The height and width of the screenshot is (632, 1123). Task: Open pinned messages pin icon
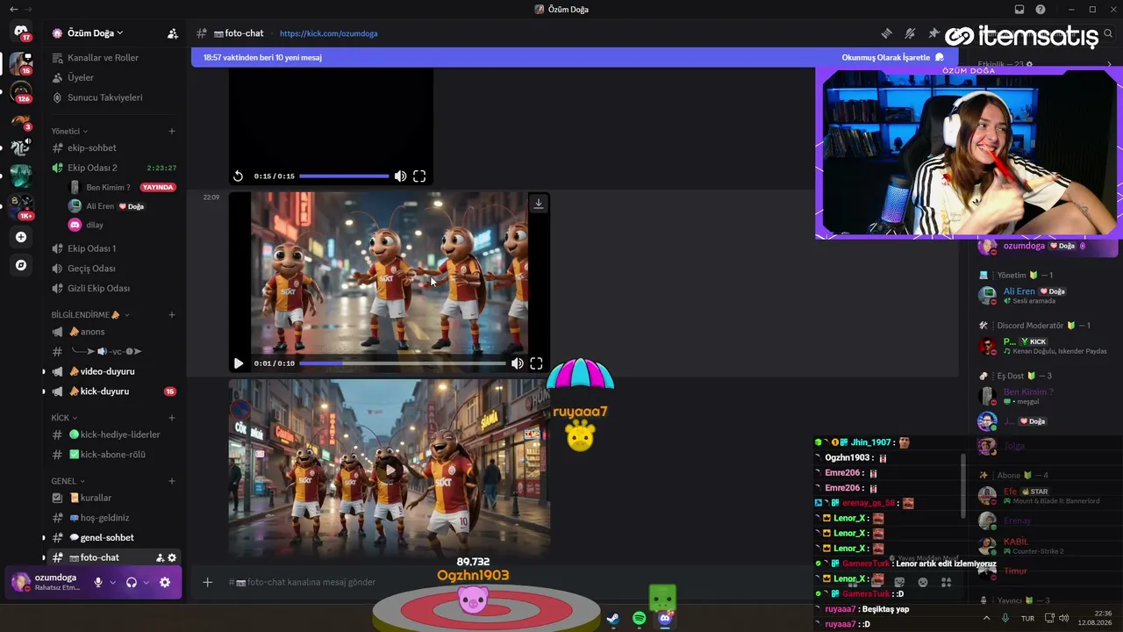click(x=933, y=33)
